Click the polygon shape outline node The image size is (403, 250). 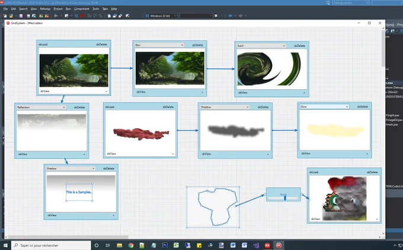pyautogui.click(x=213, y=207)
